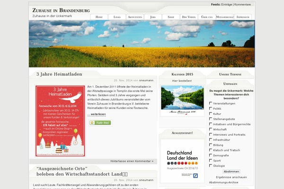This screenshot has width=284, height=189.
Task: Check the Politik checkbox
Action: pos(211,108)
